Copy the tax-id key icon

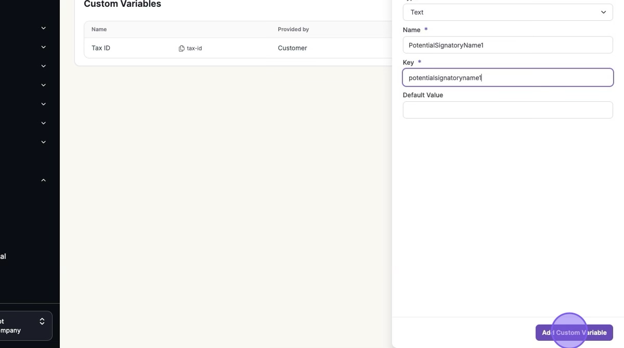(181, 48)
